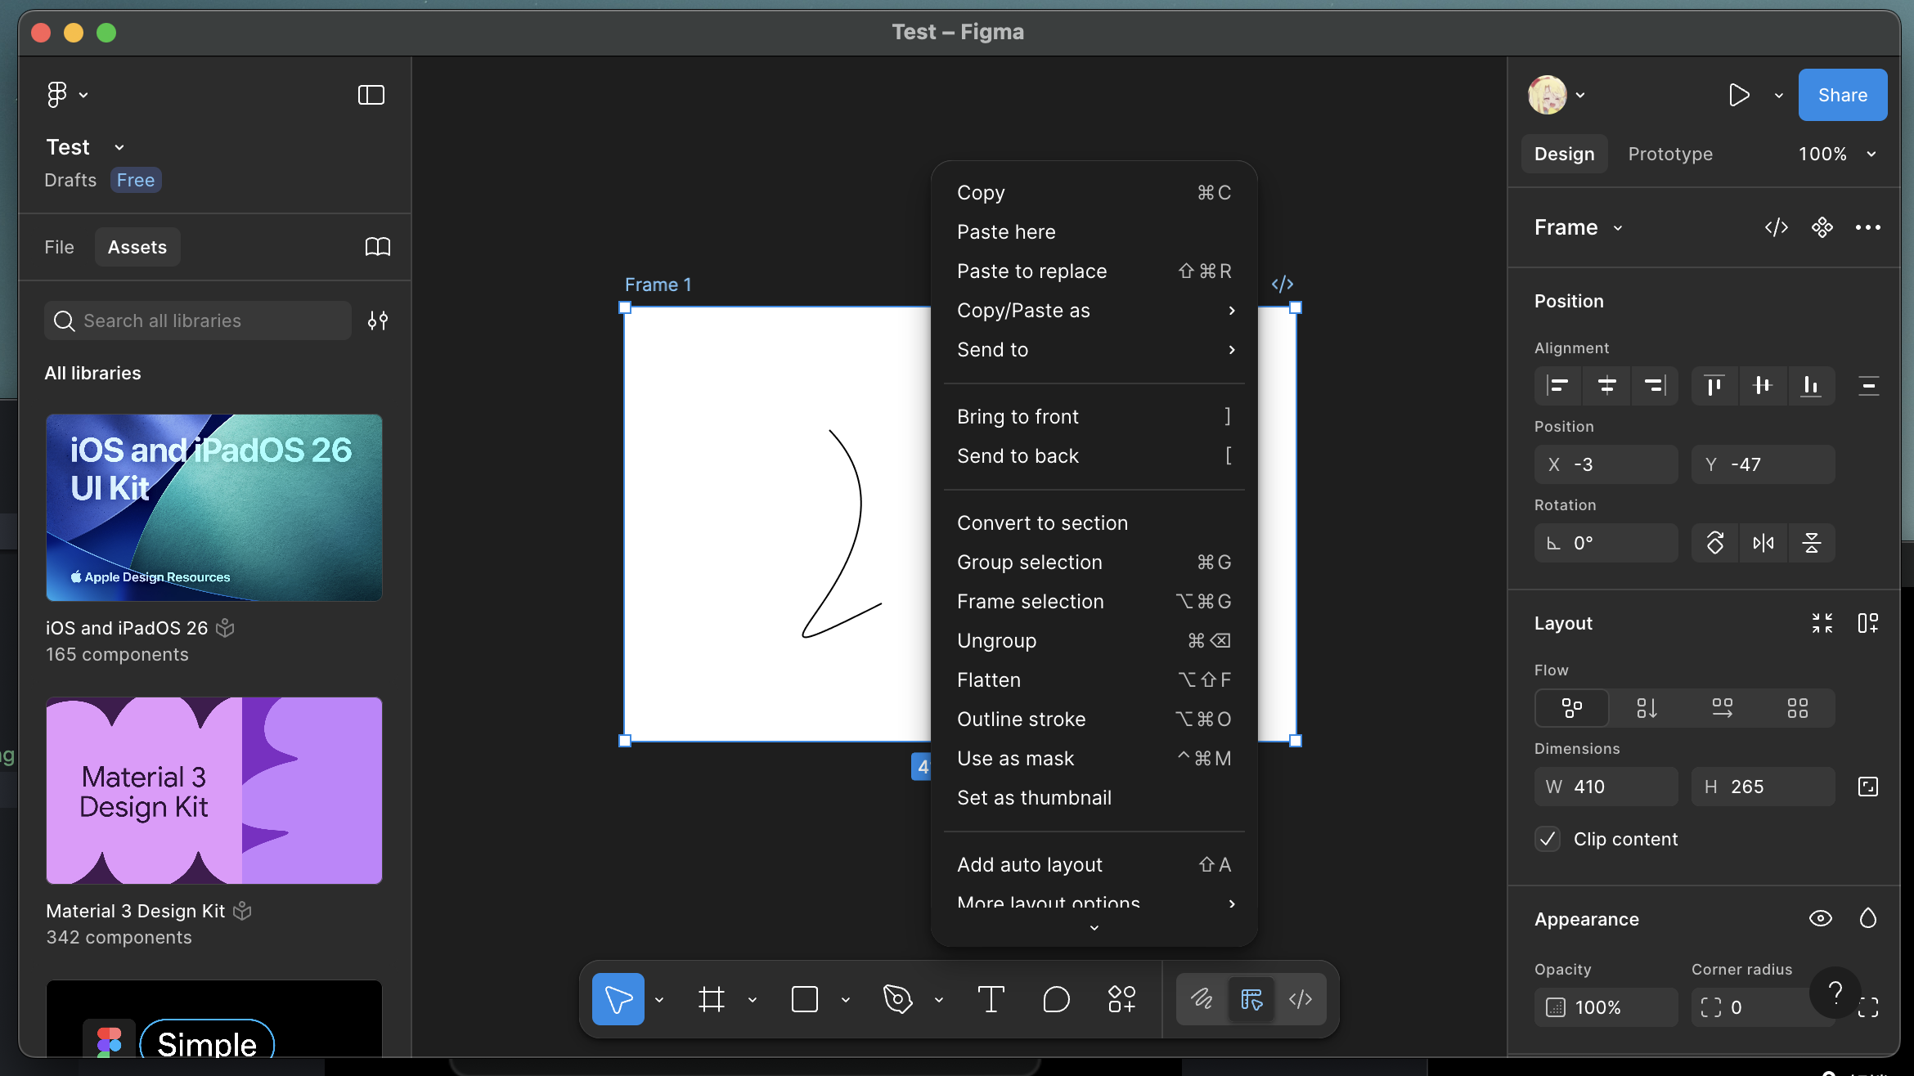Click the Share button

(x=1842, y=95)
